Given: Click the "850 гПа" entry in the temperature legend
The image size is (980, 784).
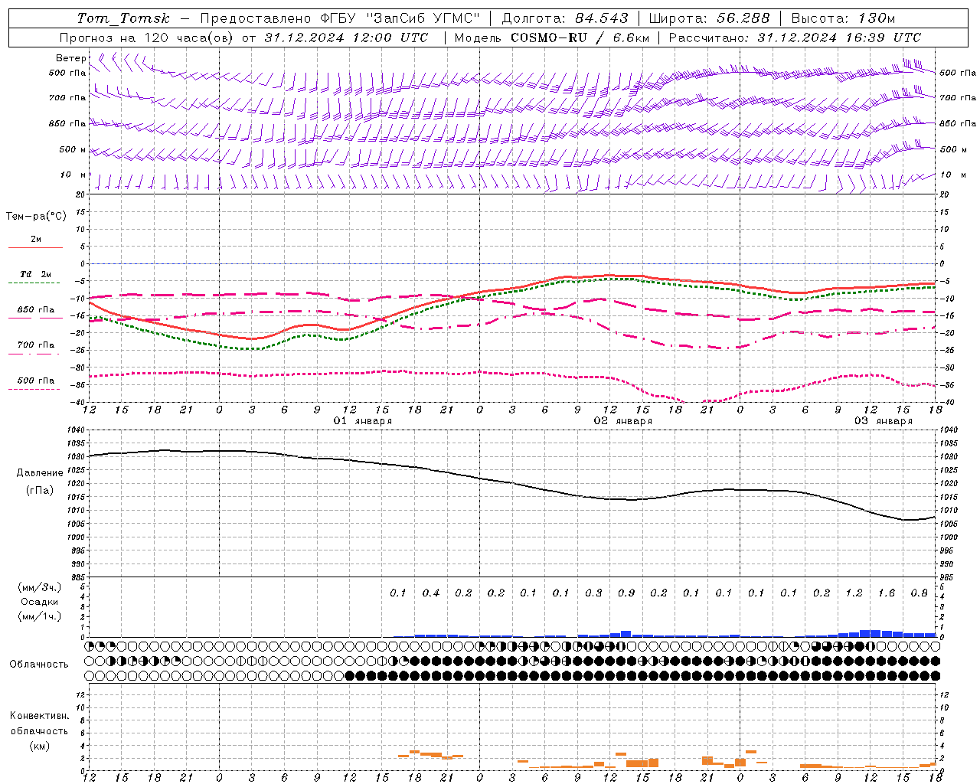Looking at the screenshot, I should pos(35,310).
